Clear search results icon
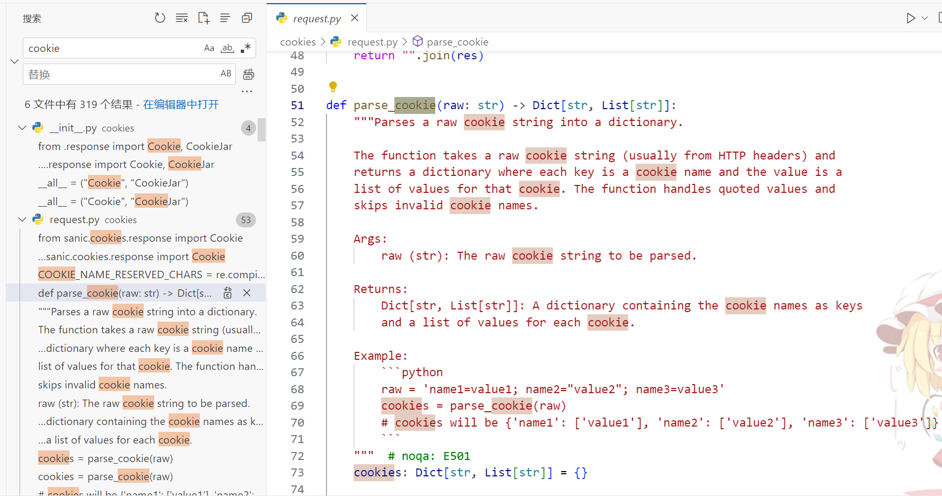This screenshot has width=942, height=496. point(182,18)
